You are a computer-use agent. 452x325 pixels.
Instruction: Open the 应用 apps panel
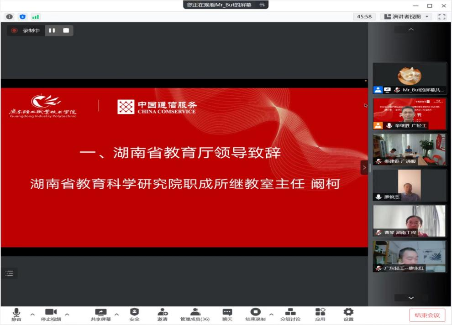[x=320, y=314]
